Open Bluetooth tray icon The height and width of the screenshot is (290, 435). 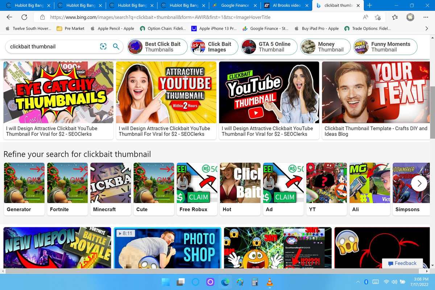coord(366,282)
